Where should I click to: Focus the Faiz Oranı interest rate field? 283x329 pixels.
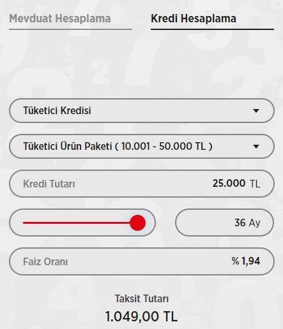[x=142, y=261]
